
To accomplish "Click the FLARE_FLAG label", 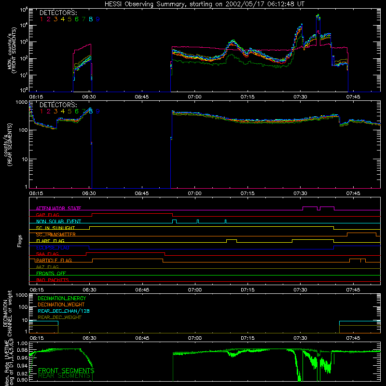I will pyautogui.click(x=50, y=241).
